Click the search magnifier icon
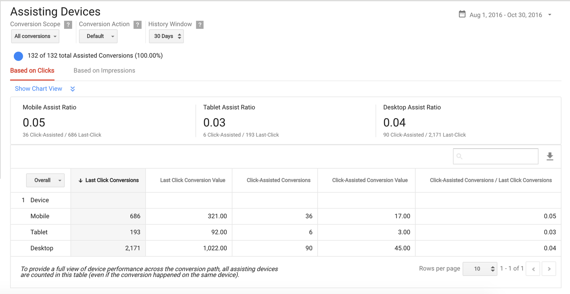 [459, 156]
